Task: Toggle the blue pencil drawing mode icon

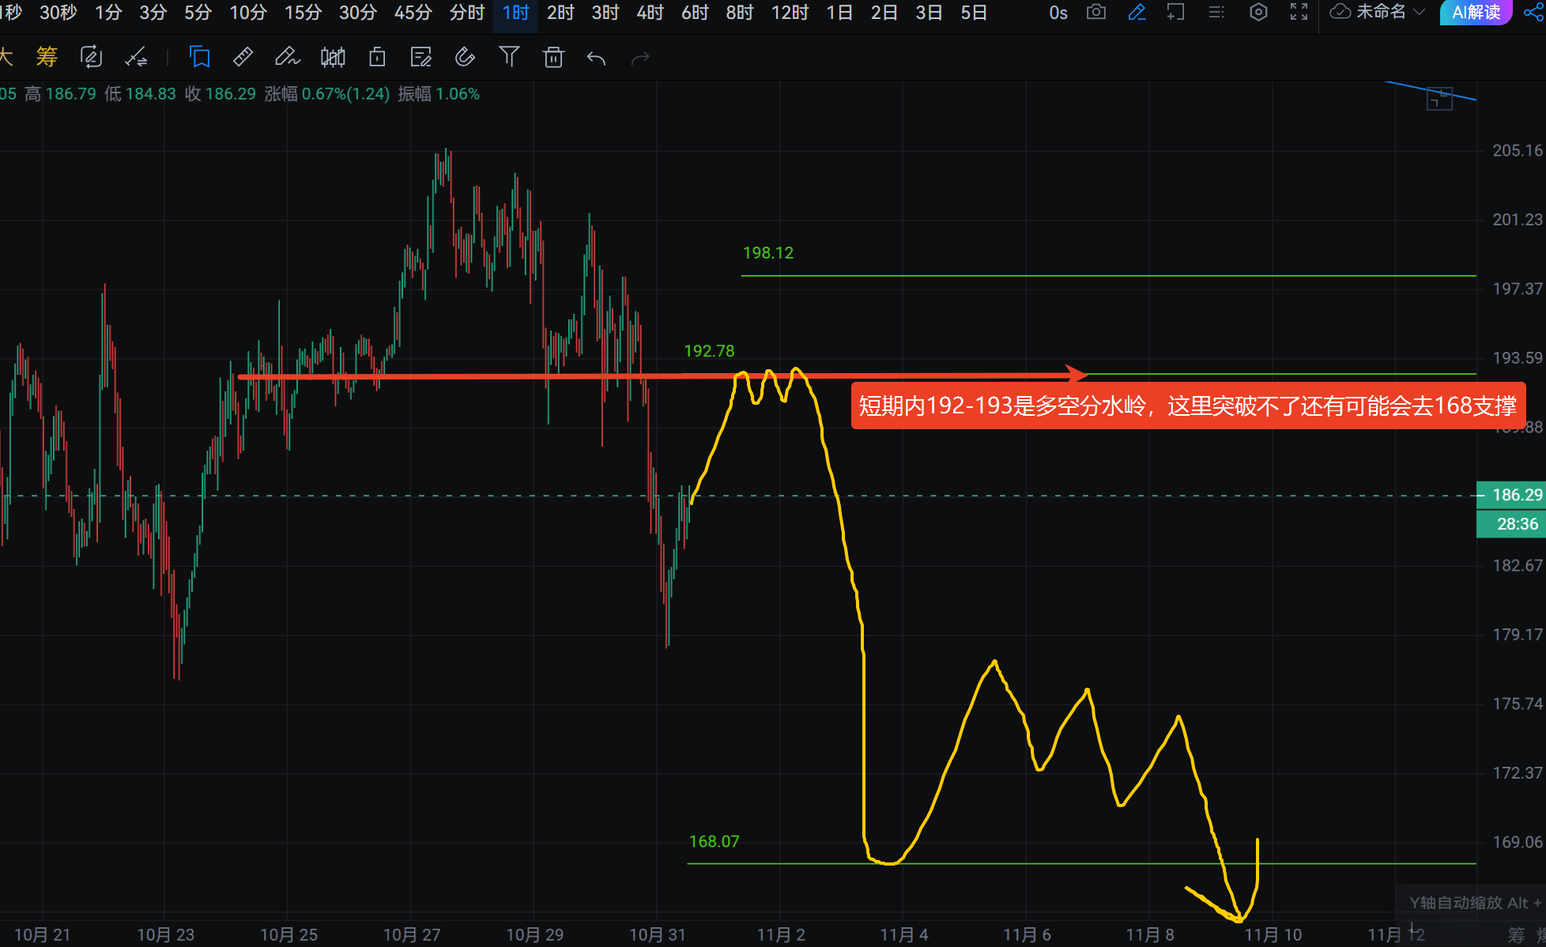Action: coord(1137,13)
